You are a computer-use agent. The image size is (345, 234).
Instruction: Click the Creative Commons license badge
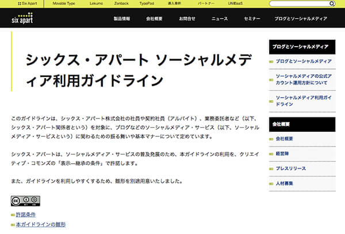point(25,201)
